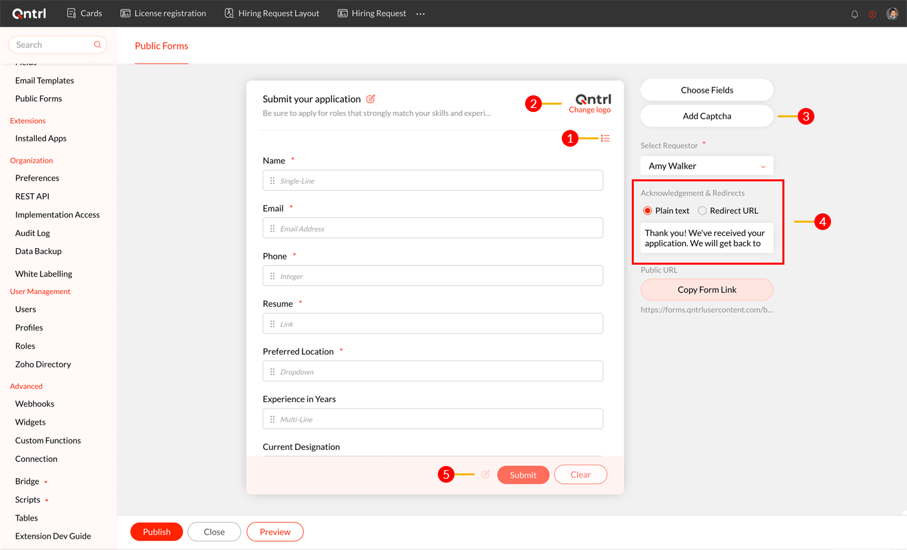907x550 pixels.
Task: Open Webhooks in sidebar
Action: tap(35, 404)
